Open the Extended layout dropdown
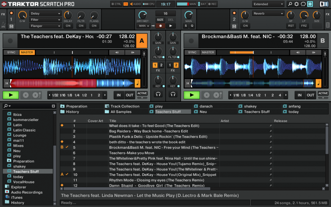Viewport: 331px width, 207px height. pyautogui.click(x=268, y=4)
